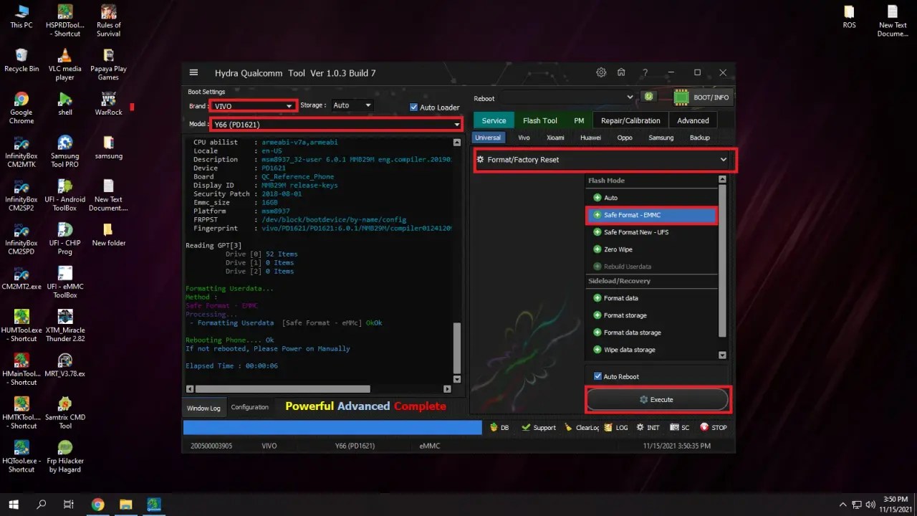Viewport: 917px width, 516px height.
Task: Click the blue progress bar
Action: tap(332, 427)
